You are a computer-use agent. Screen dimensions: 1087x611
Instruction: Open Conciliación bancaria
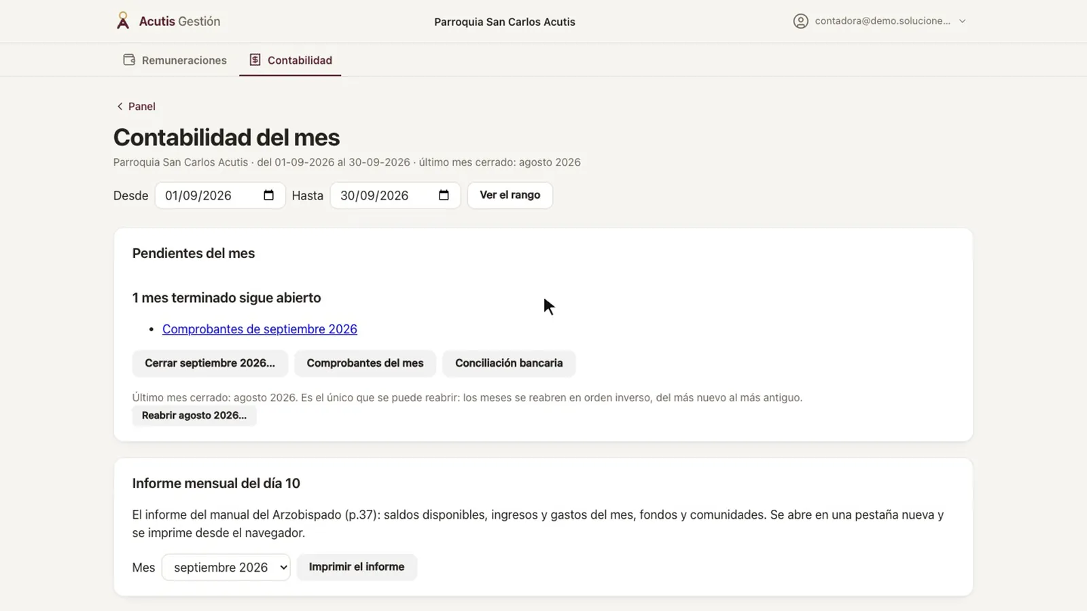point(509,363)
